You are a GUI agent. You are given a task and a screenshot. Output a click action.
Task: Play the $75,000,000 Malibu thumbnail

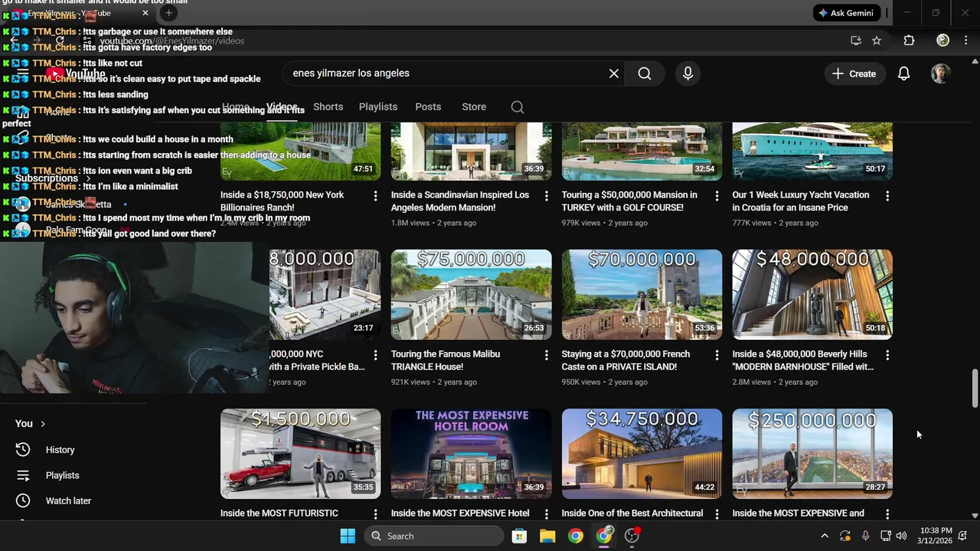pos(471,295)
